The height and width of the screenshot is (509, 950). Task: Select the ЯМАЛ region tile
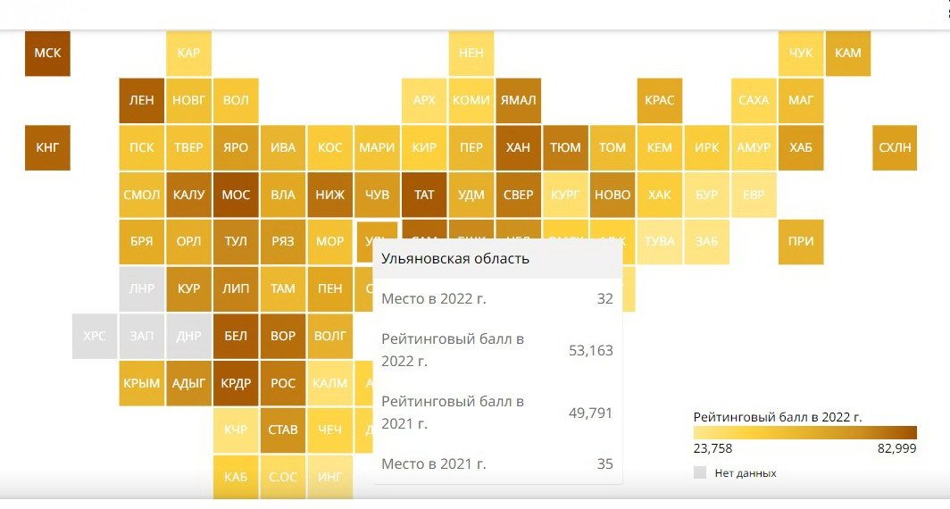pos(518,101)
